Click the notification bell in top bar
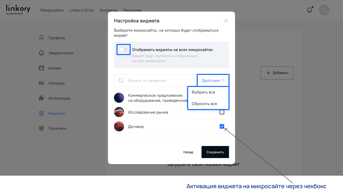 pyautogui.click(x=310, y=10)
